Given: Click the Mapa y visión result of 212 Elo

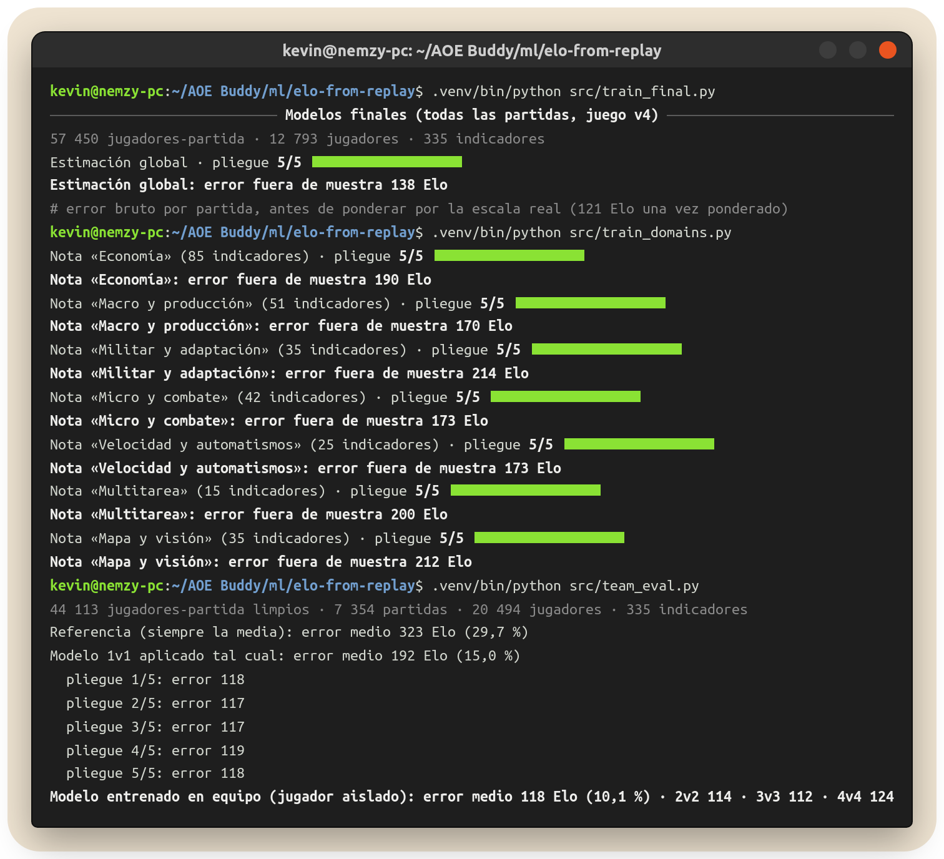Looking at the screenshot, I should pos(261,562).
